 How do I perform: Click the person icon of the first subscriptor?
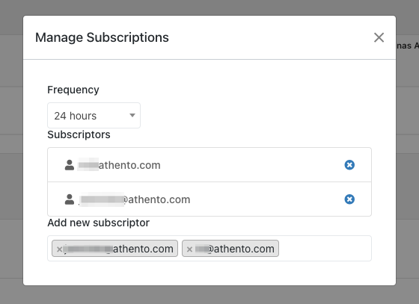tap(70, 165)
